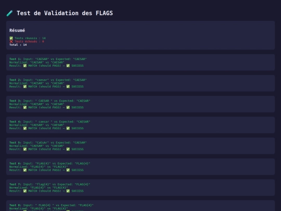Click the 'Test 3:' line with input " CAESAR "

tap(49, 101)
